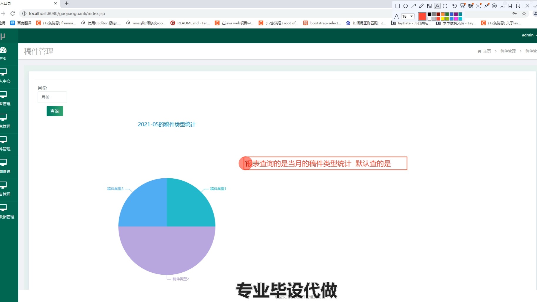Toggle the text annotation tool
This screenshot has height=302, width=537.
click(437, 6)
